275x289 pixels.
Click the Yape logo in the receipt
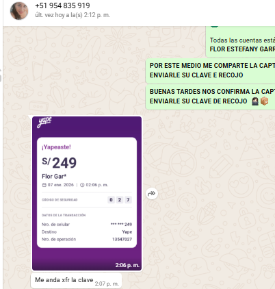44,122
